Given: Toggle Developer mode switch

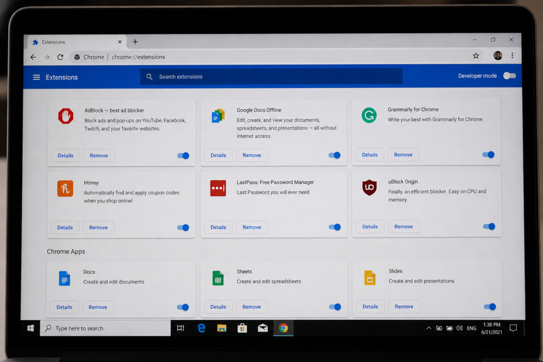Looking at the screenshot, I should pos(510,76).
